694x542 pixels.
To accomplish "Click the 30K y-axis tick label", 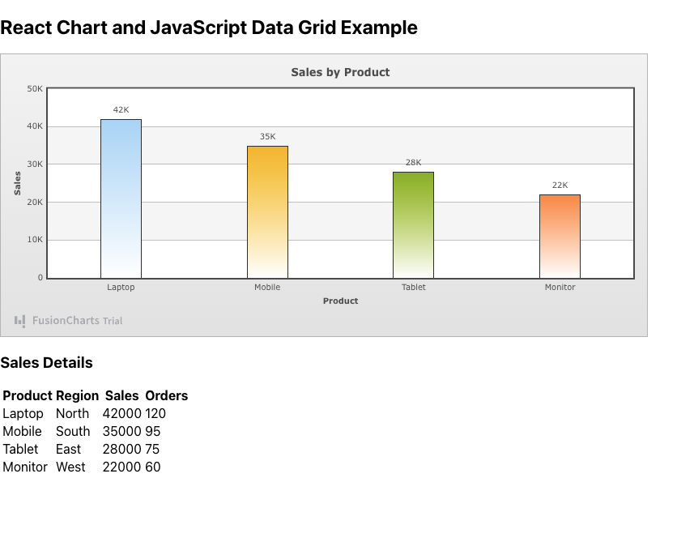I will pos(35,164).
